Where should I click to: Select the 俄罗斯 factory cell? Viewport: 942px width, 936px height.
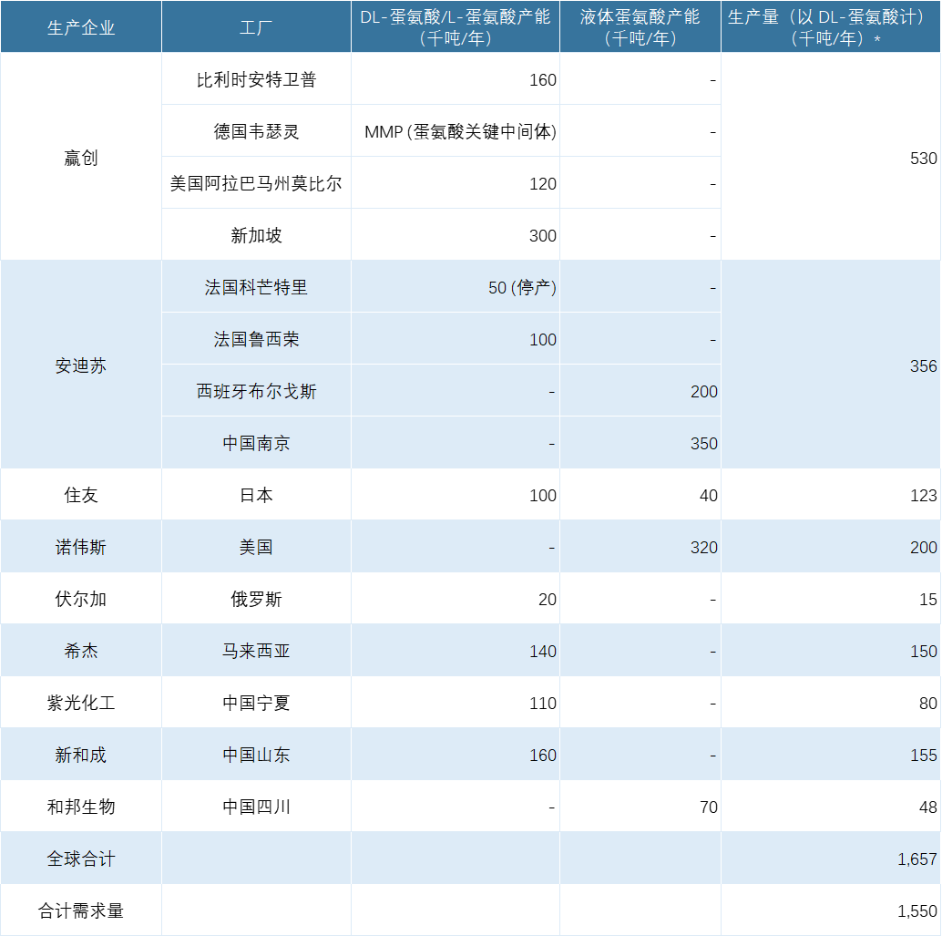256,599
